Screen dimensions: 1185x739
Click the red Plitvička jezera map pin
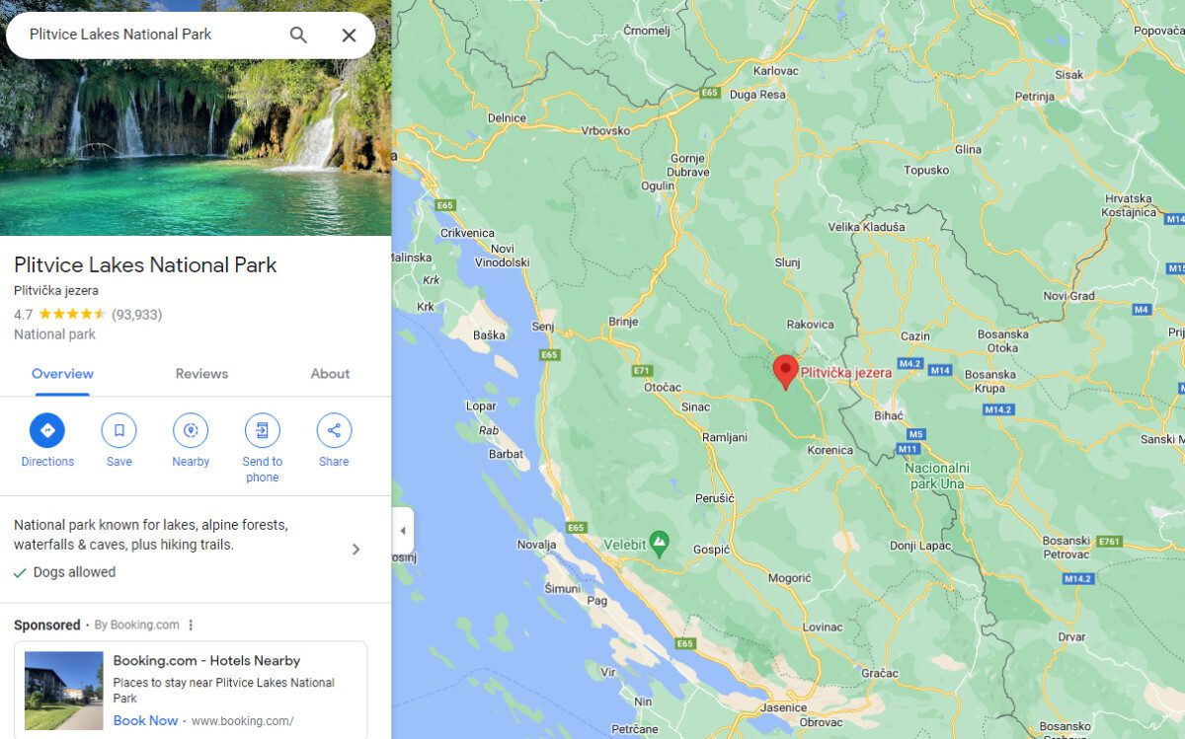(x=785, y=373)
